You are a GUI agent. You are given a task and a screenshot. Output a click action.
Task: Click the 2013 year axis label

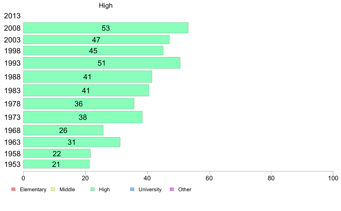pos(12,16)
